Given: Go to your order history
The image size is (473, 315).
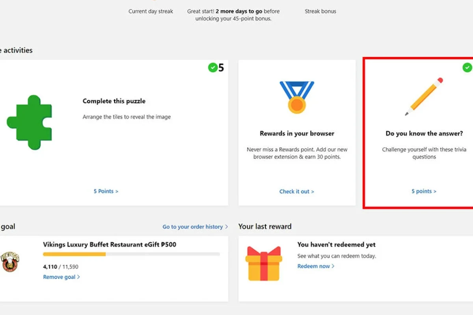Looking at the screenshot, I should (195, 227).
